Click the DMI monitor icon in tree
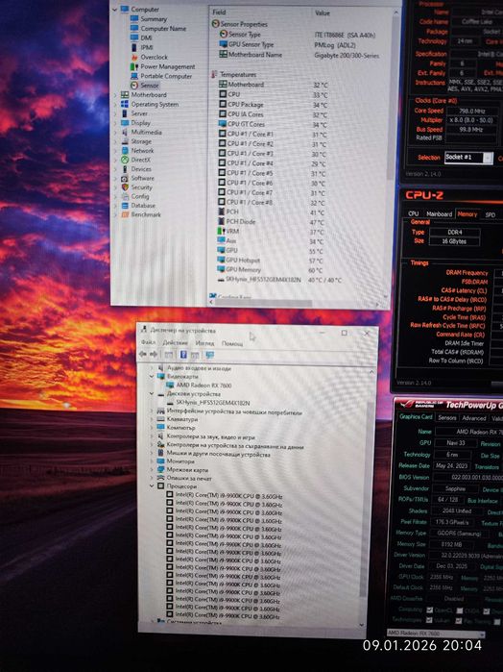Viewport: 503px width, 672px height. coord(134,37)
